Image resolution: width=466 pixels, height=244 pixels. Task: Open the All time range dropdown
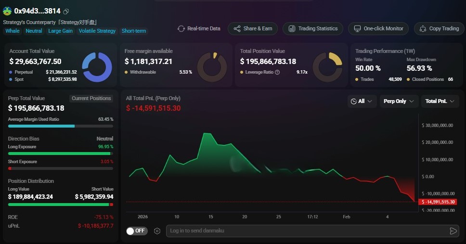362,102
